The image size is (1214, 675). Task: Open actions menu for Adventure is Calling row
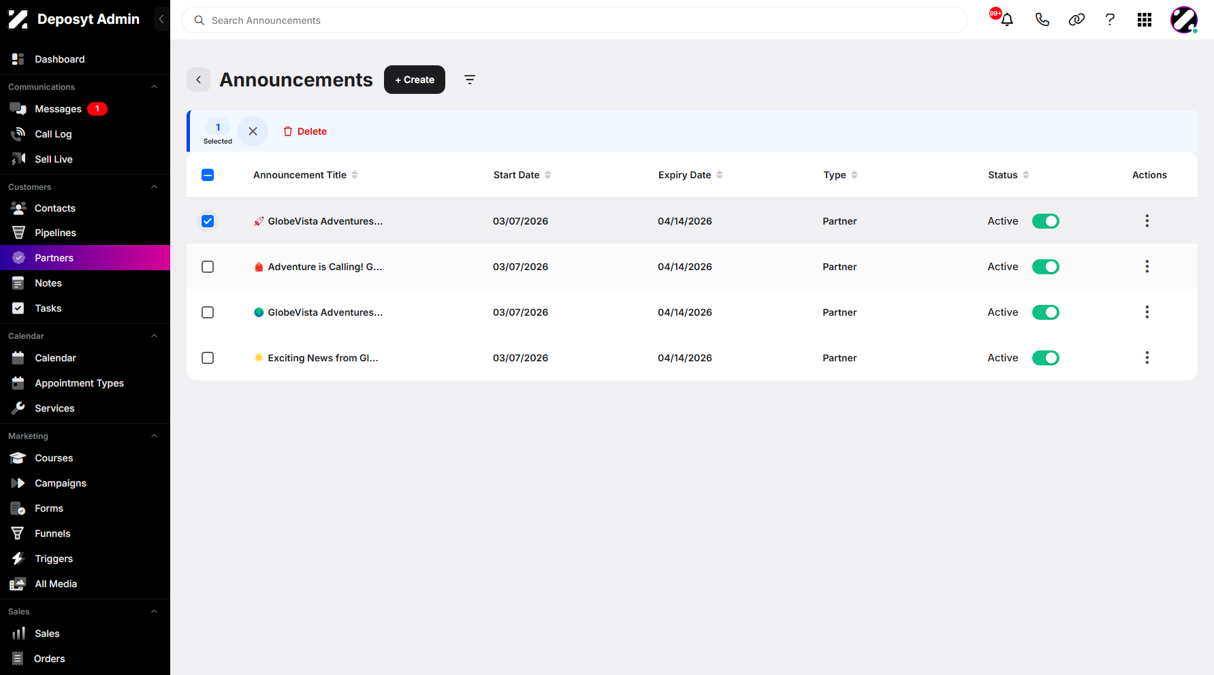1147,267
